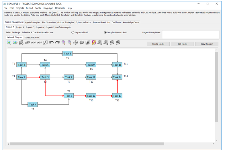Click the zoom out magnifier icon
225x152 pixels.
coord(69,42)
